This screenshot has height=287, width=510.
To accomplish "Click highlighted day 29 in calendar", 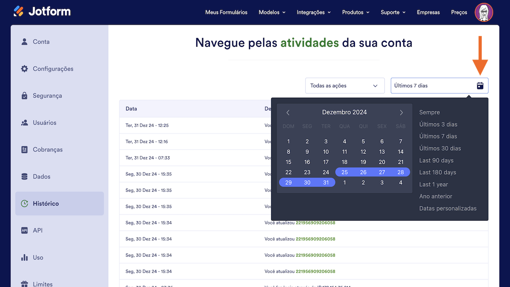I will click(x=288, y=183).
